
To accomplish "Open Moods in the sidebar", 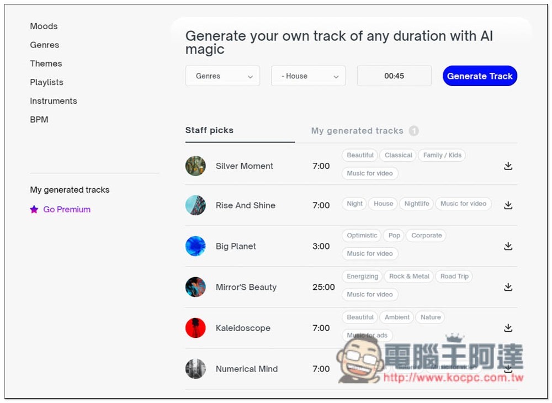I will tap(44, 26).
